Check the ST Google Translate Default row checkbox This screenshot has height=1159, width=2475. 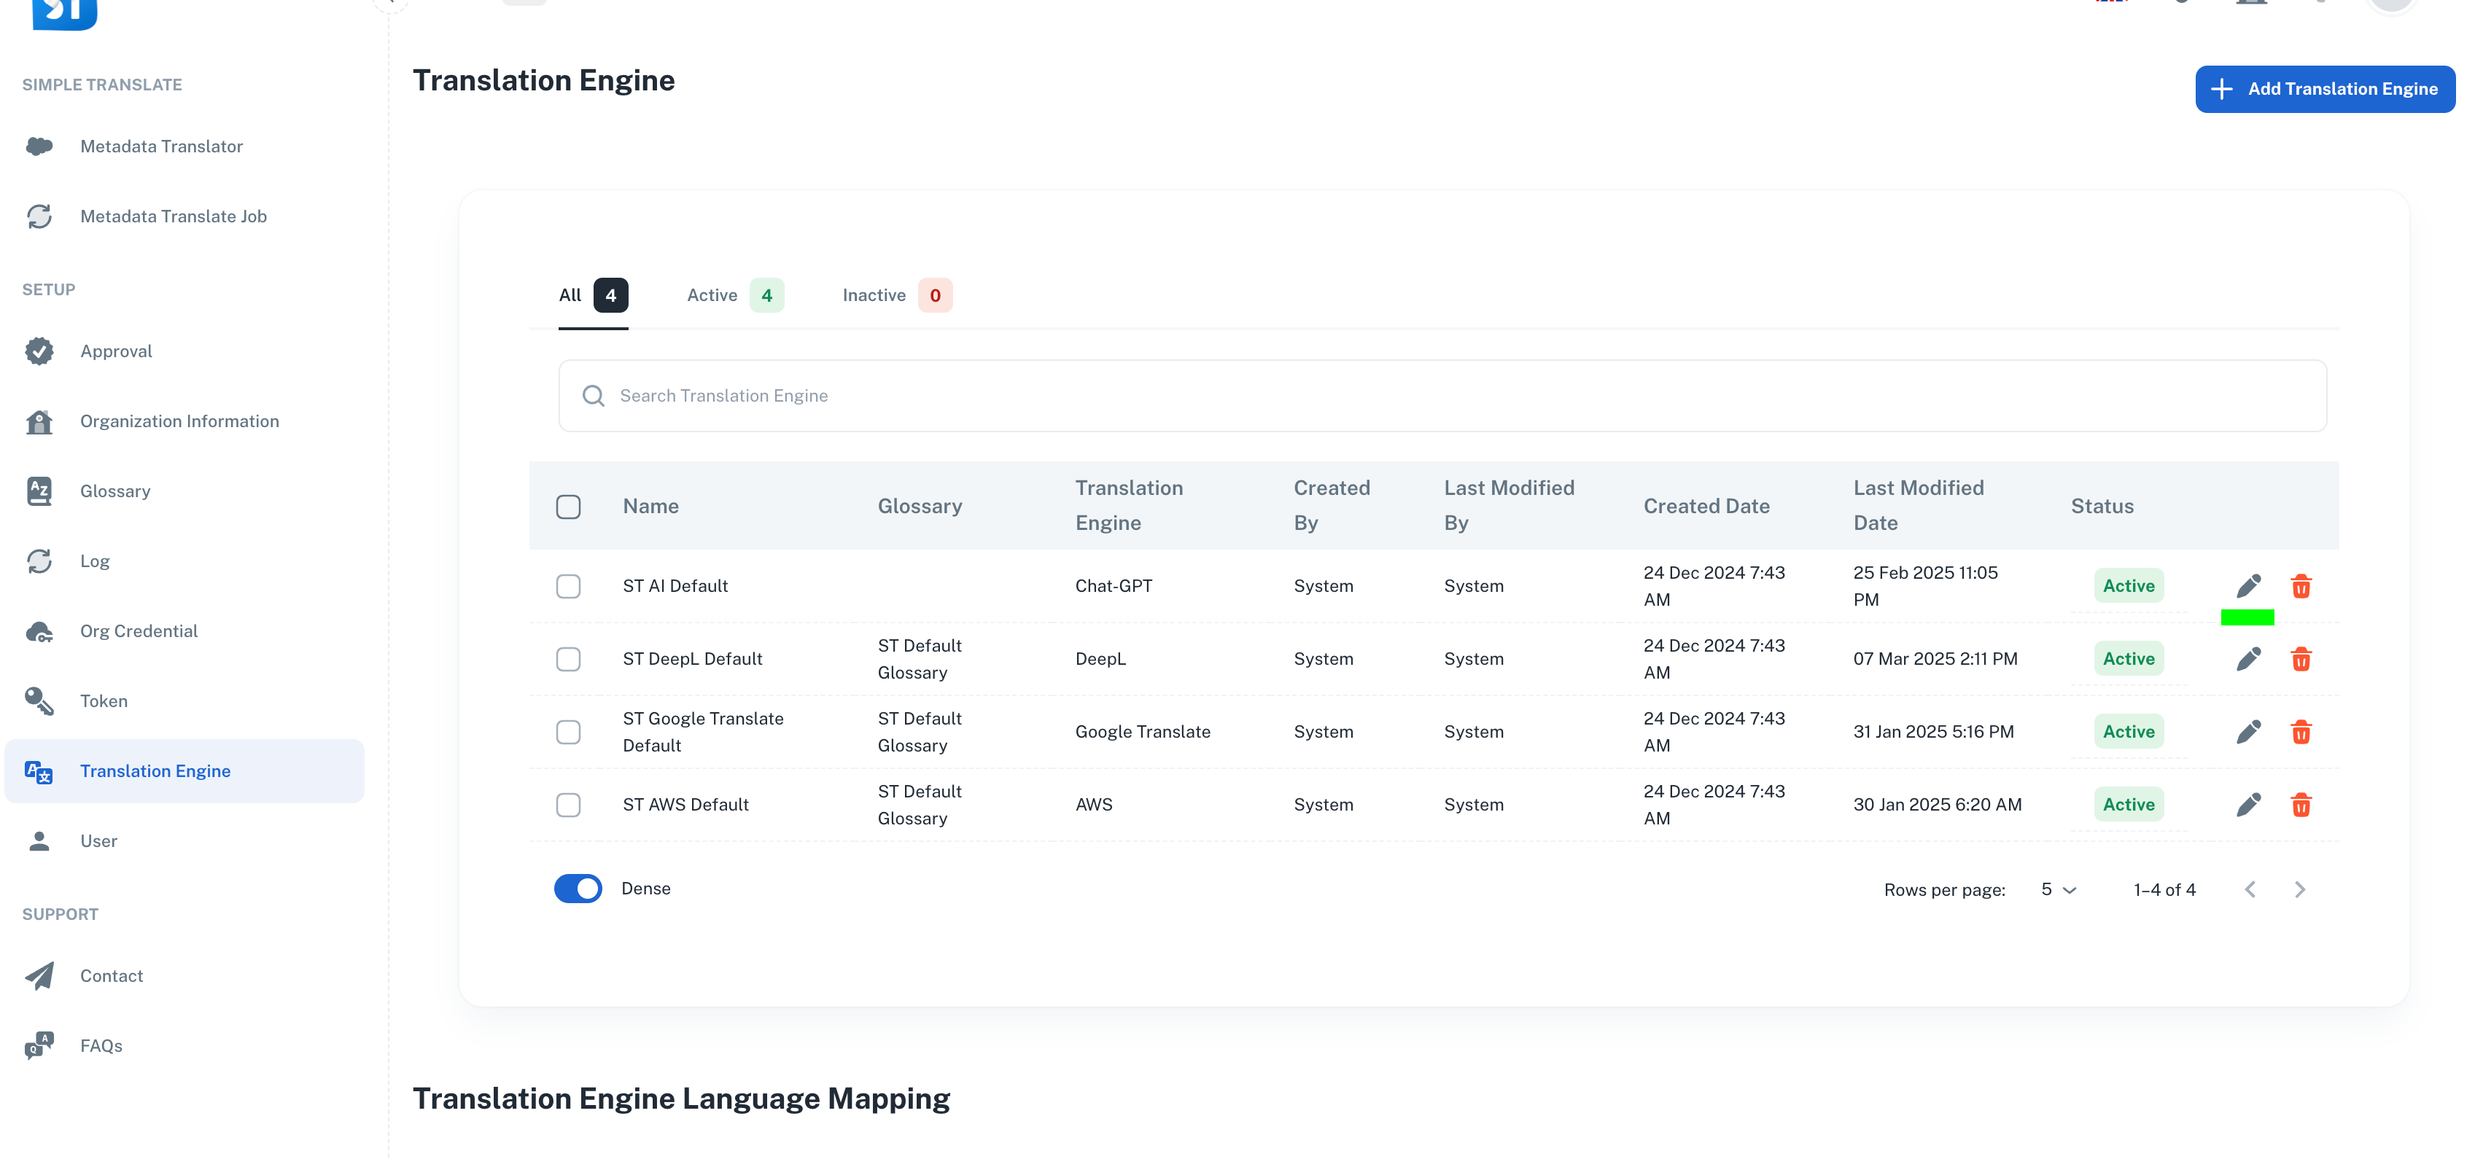coord(568,732)
